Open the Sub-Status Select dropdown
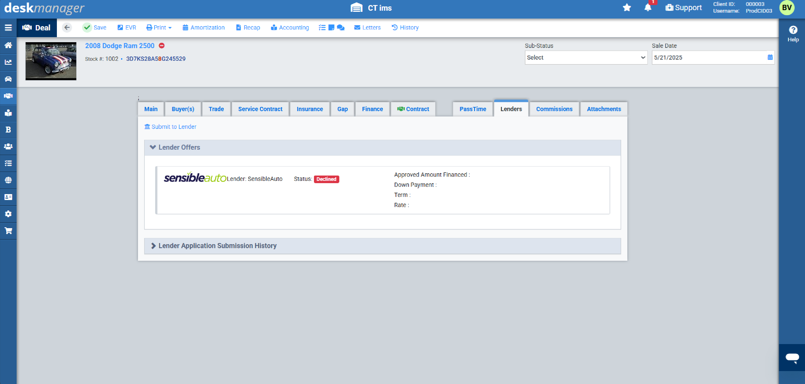This screenshot has height=384, width=805. click(x=586, y=57)
